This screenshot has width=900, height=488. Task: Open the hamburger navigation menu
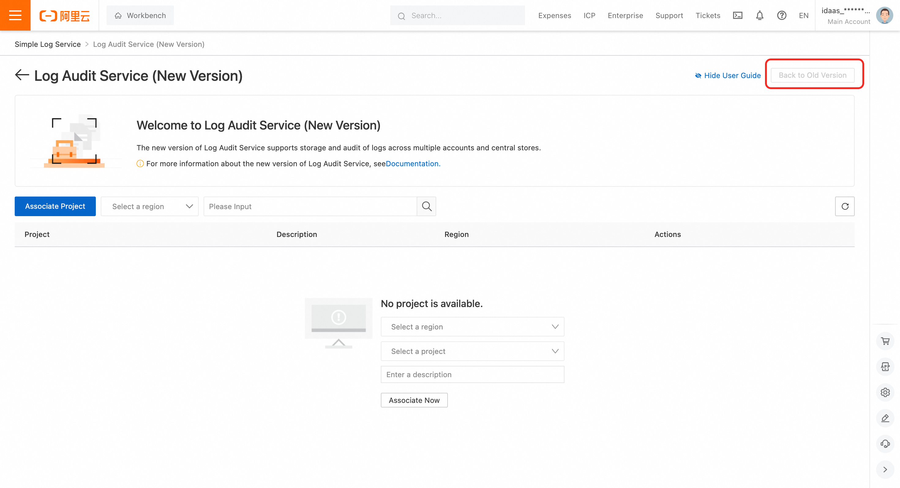[x=15, y=15]
